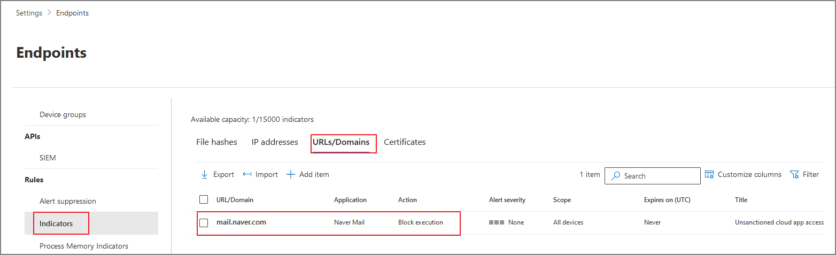Sort by Application column header
The image size is (836, 255).
coord(350,199)
